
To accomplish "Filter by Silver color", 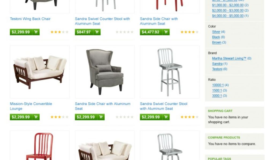I will point(216,32).
